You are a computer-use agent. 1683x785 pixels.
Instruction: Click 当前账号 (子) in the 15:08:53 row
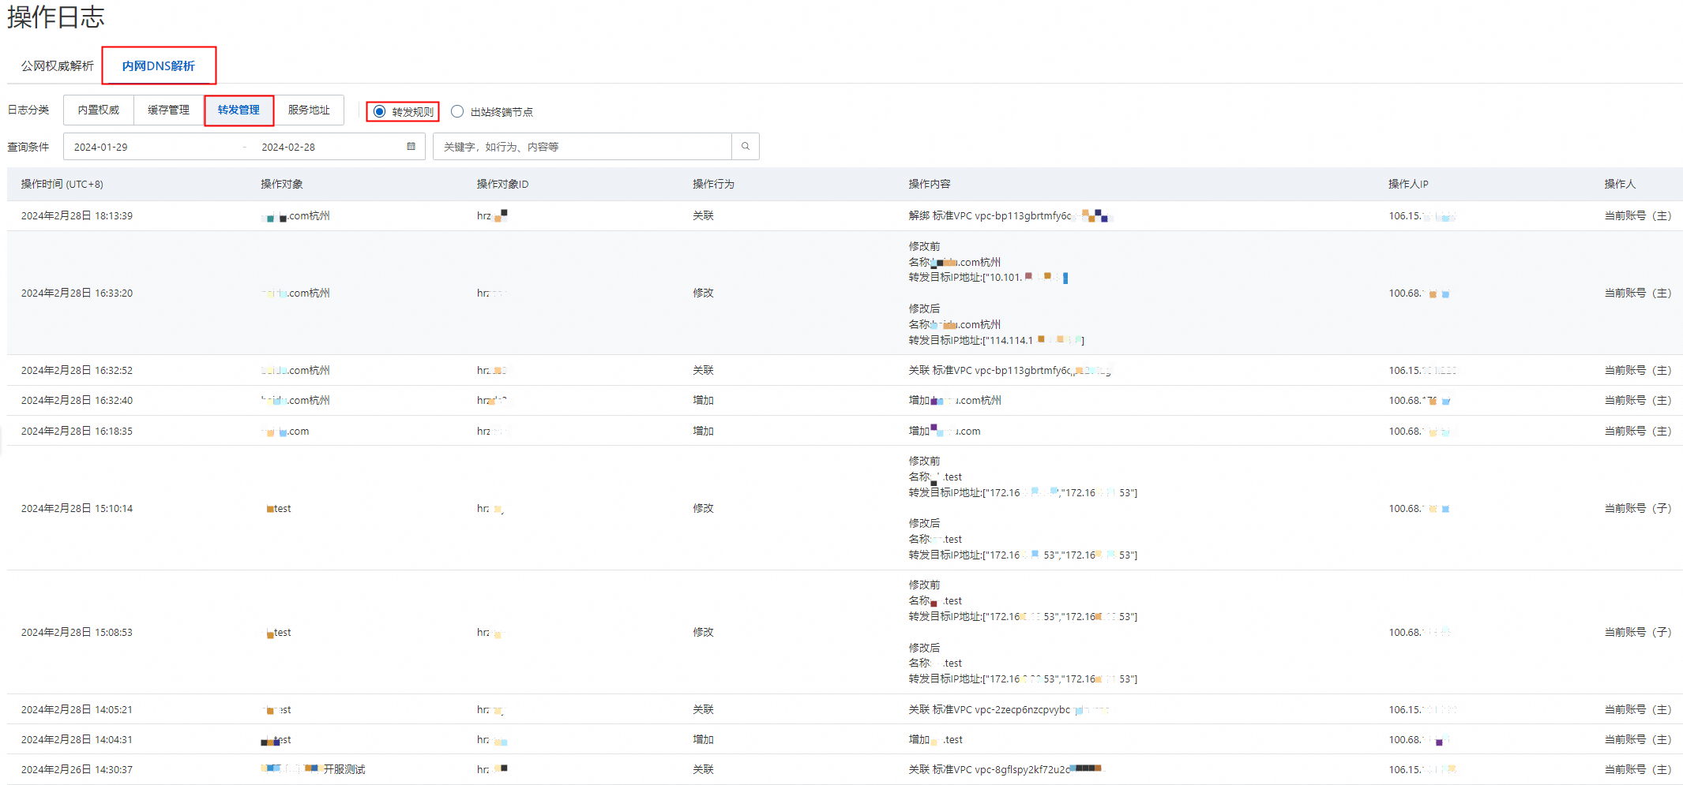pyautogui.click(x=1637, y=633)
